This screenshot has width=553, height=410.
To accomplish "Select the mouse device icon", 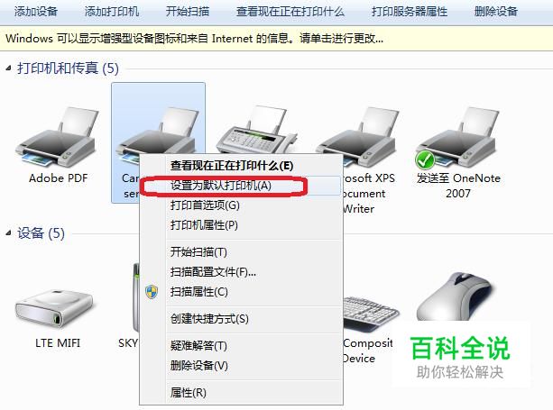I will point(456,296).
